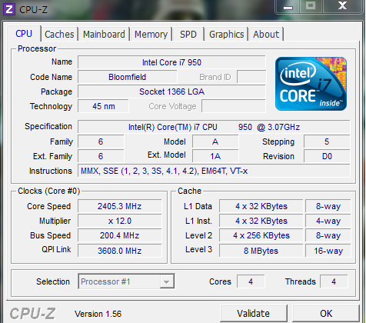Click the Package value Socket 1366 LGA
Viewport: 366px width, 323px height.
tap(171, 92)
